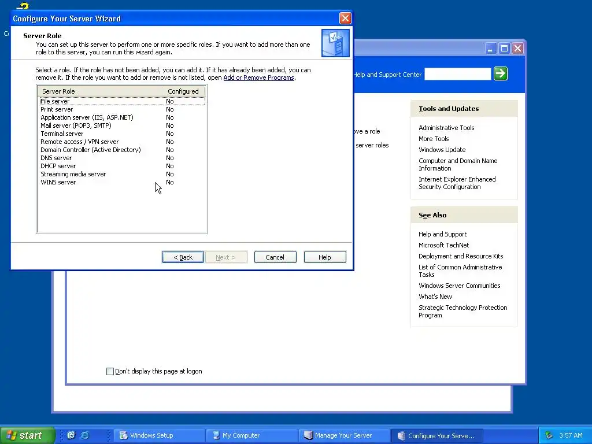Select the DNS server role
The width and height of the screenshot is (592, 444).
[x=123, y=158]
